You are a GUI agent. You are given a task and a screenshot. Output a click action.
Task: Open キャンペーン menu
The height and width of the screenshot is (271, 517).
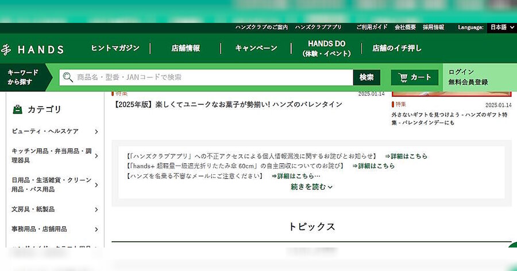click(256, 48)
